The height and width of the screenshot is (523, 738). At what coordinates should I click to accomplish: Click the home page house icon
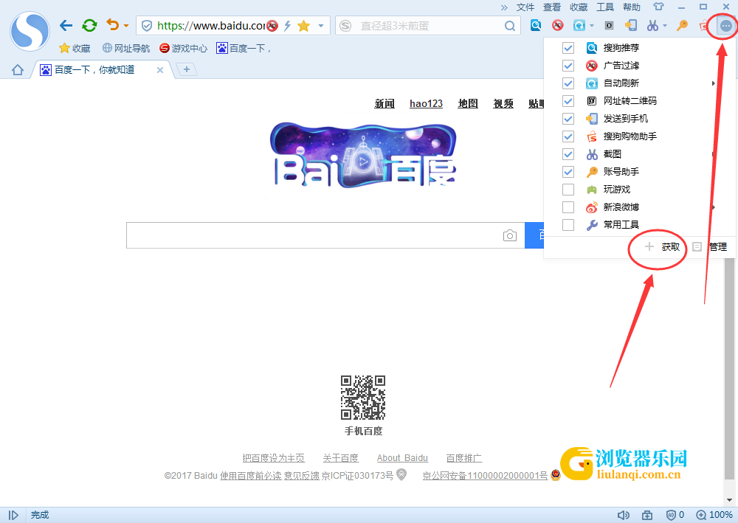pyautogui.click(x=18, y=70)
